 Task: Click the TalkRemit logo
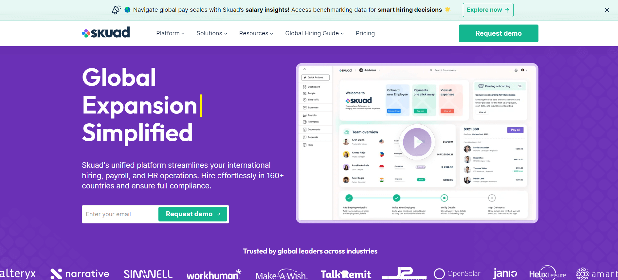pyautogui.click(x=346, y=274)
